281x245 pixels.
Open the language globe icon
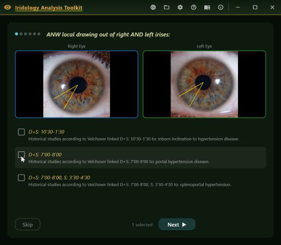pos(153,7)
